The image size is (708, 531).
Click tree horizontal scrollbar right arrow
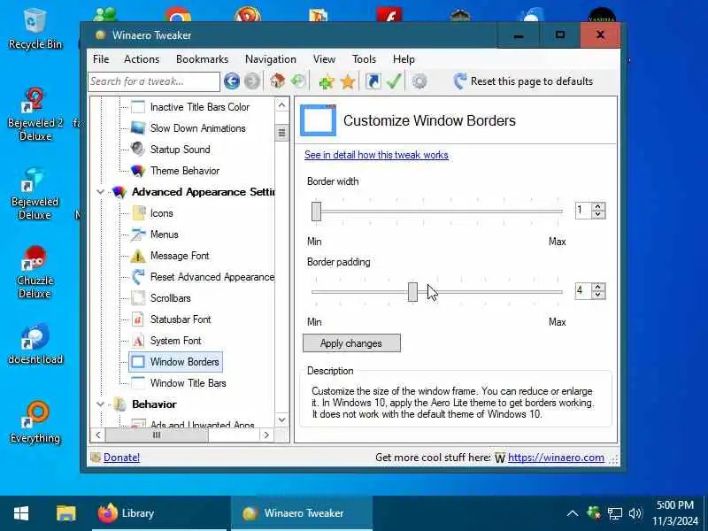[267, 435]
